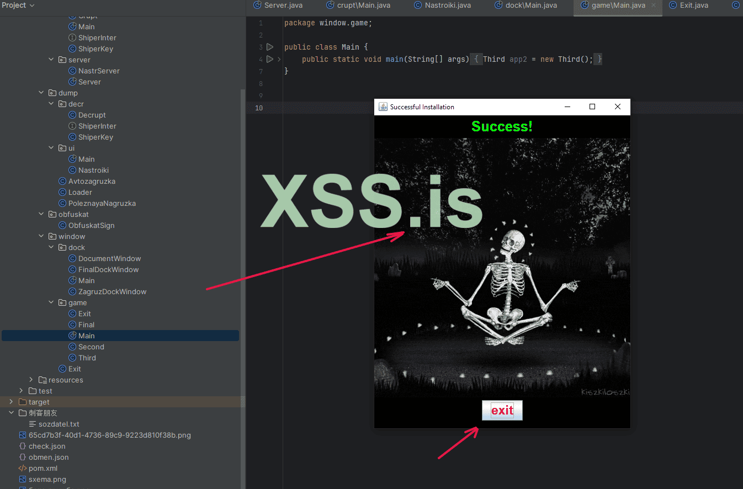The height and width of the screenshot is (489, 743).
Task: Click the class icon beside NastrServer
Action: pos(72,71)
